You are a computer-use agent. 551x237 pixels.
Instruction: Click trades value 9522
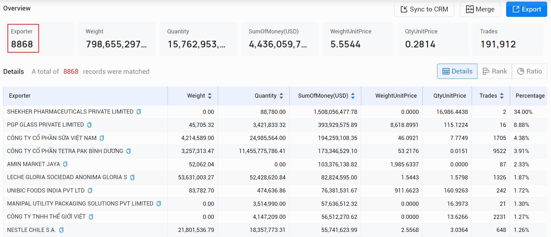(x=499, y=151)
